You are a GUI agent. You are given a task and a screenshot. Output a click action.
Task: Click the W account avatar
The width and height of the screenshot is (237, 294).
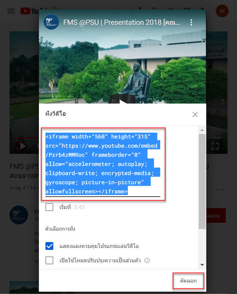(222, 11)
